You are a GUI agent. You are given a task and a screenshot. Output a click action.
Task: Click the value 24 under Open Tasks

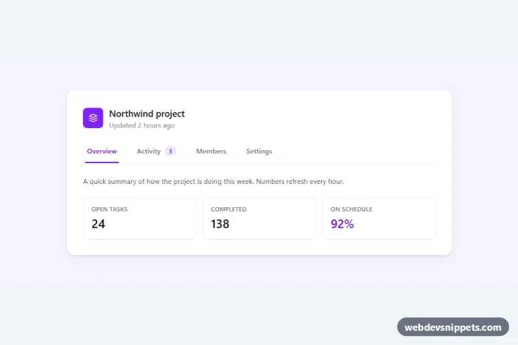point(98,224)
